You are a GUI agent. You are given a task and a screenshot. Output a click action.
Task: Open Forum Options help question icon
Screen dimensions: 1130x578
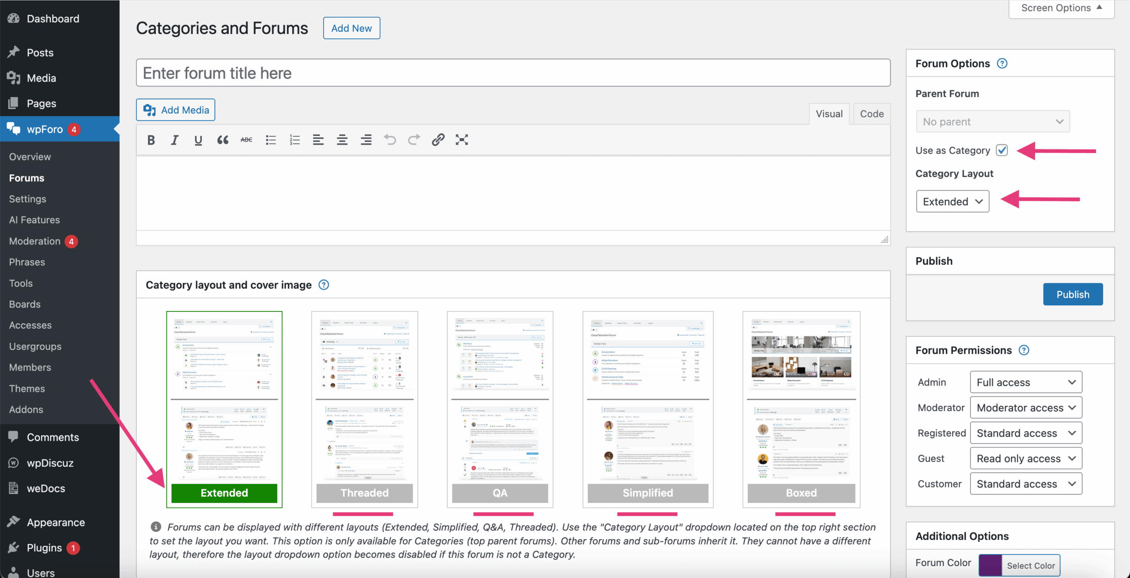(1002, 64)
